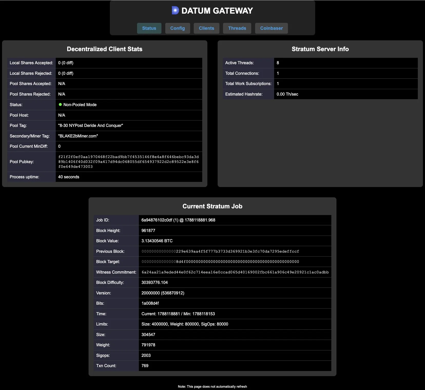
Task: Select the Pool Tag value "8-30 NYPost Deride And Conquer"
Action: click(x=91, y=125)
